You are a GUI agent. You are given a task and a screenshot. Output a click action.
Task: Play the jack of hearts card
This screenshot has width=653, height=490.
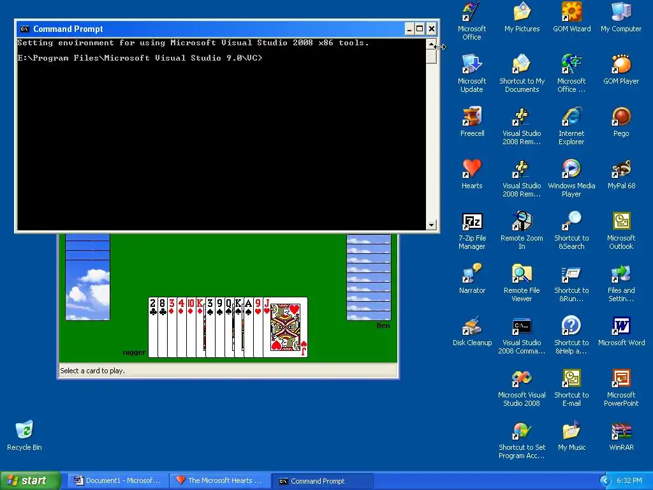(285, 327)
